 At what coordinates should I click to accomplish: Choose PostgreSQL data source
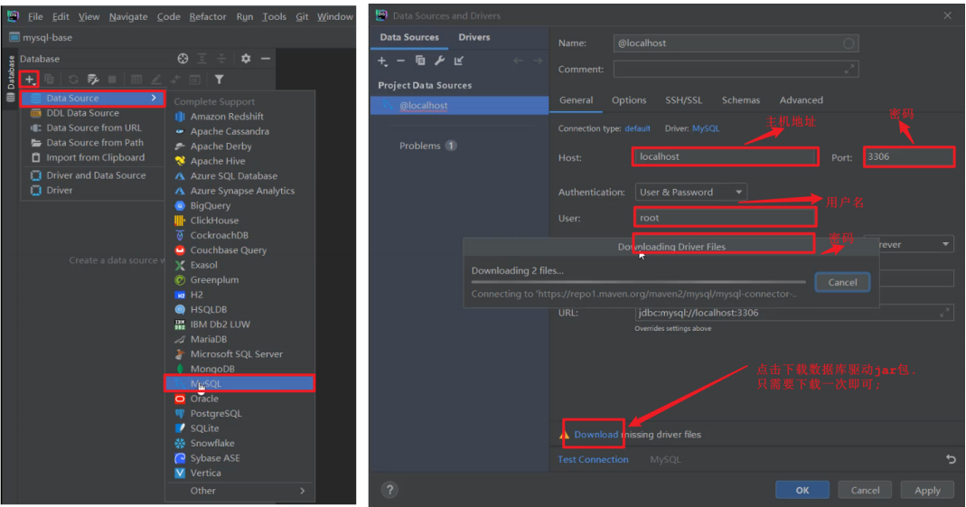point(240,413)
